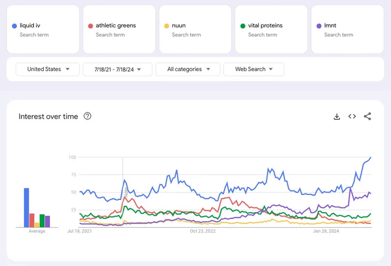Select the athletic greens search term card
Screen dimensions: 391x266
tap(119, 29)
